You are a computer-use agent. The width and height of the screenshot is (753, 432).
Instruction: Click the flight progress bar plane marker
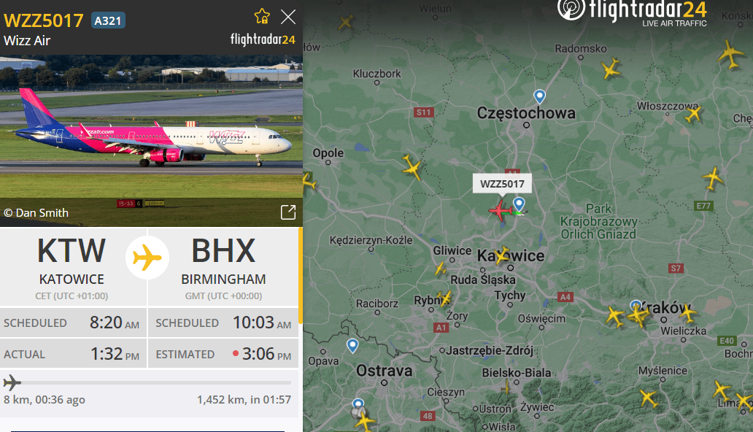coord(12,383)
